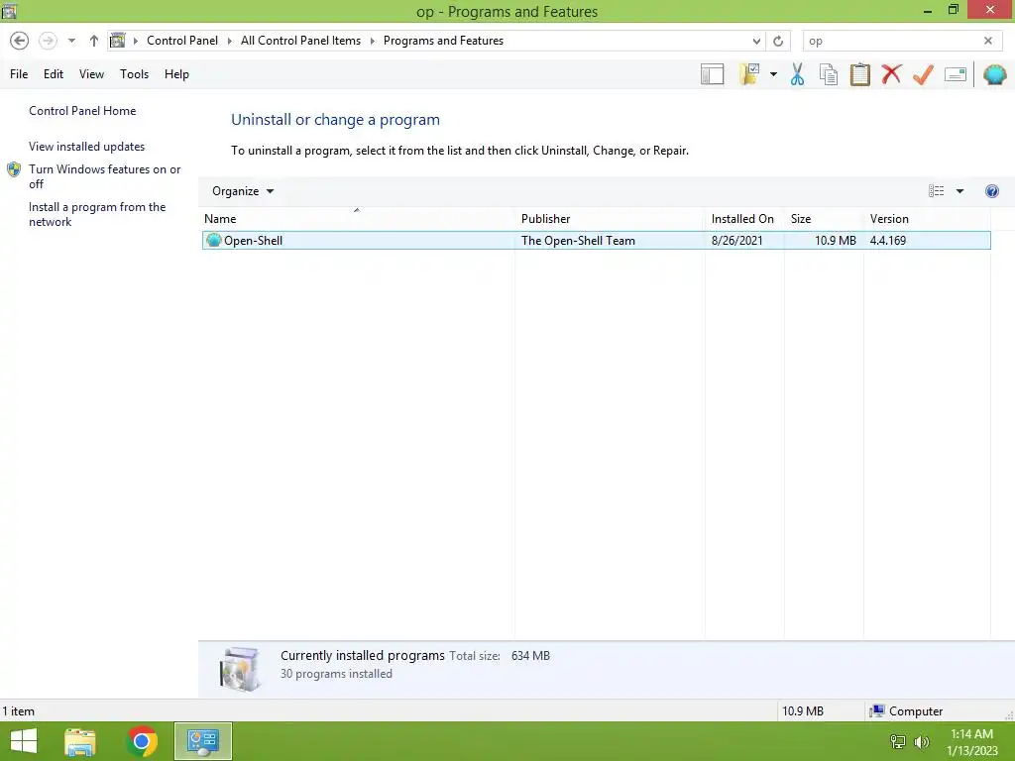The width and height of the screenshot is (1015, 761).
Task: Click the Cut scissors toolbar icon
Action: point(798,74)
